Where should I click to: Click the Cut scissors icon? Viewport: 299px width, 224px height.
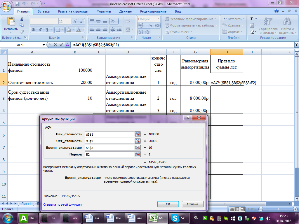(x=22, y=19)
